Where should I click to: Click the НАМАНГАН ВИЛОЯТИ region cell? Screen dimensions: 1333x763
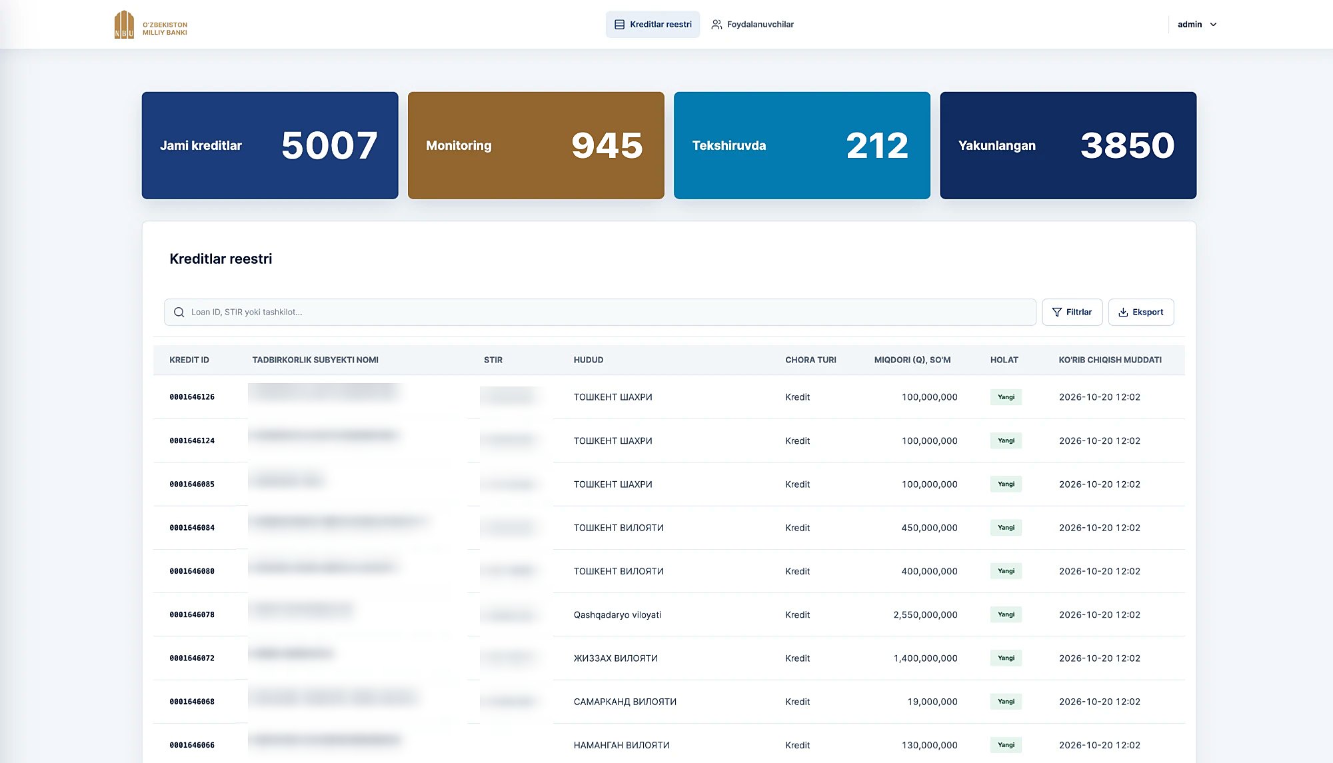[x=622, y=745]
